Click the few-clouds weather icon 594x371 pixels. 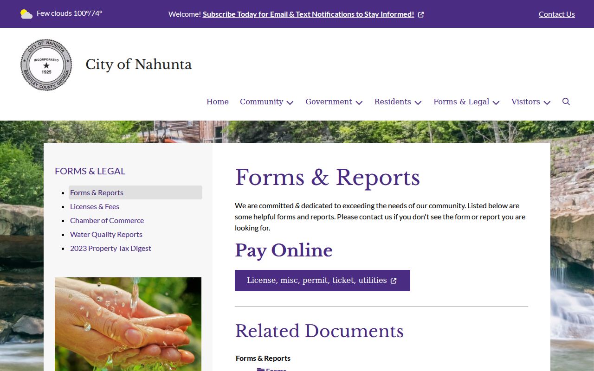pyautogui.click(x=26, y=14)
